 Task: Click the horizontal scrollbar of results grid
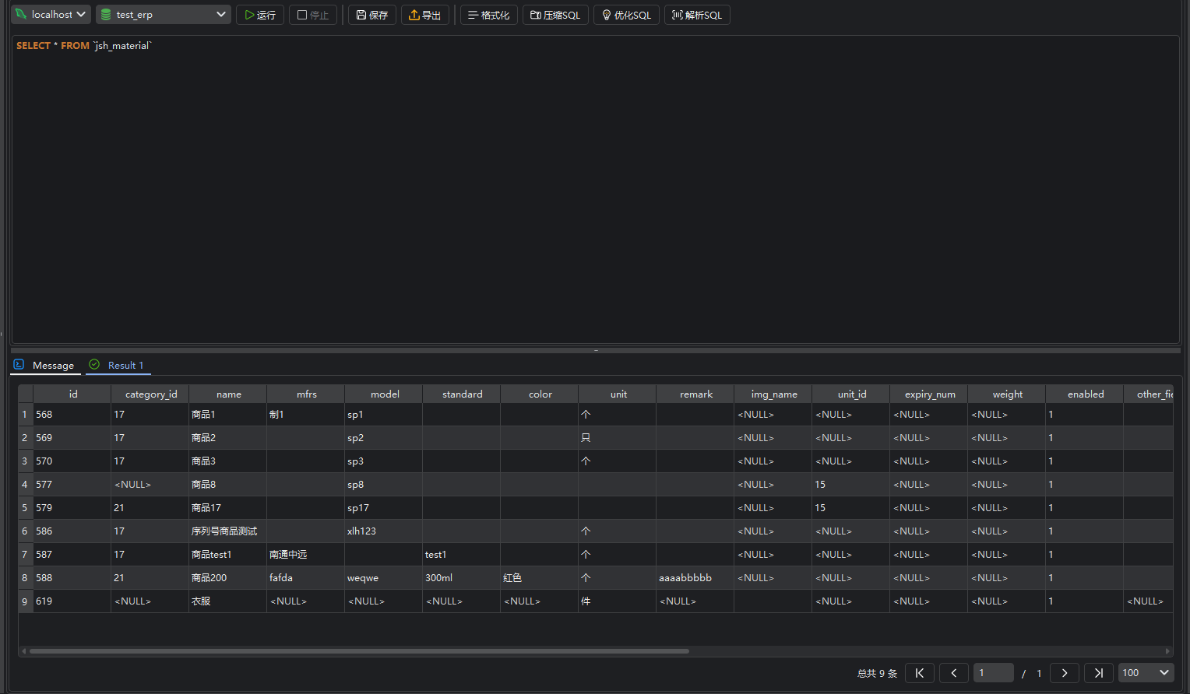359,651
